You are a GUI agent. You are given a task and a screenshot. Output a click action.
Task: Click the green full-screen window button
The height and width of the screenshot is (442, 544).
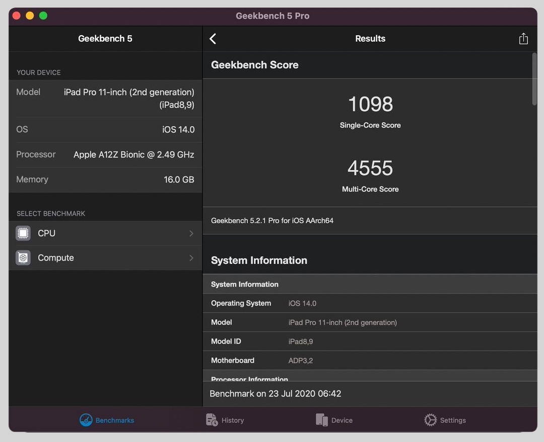pyautogui.click(x=43, y=16)
